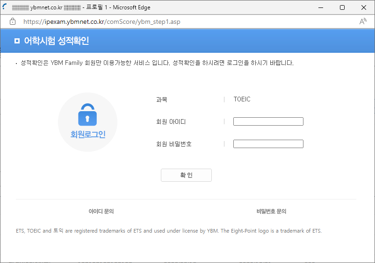Activate the Read Aloud icon

click(363, 21)
